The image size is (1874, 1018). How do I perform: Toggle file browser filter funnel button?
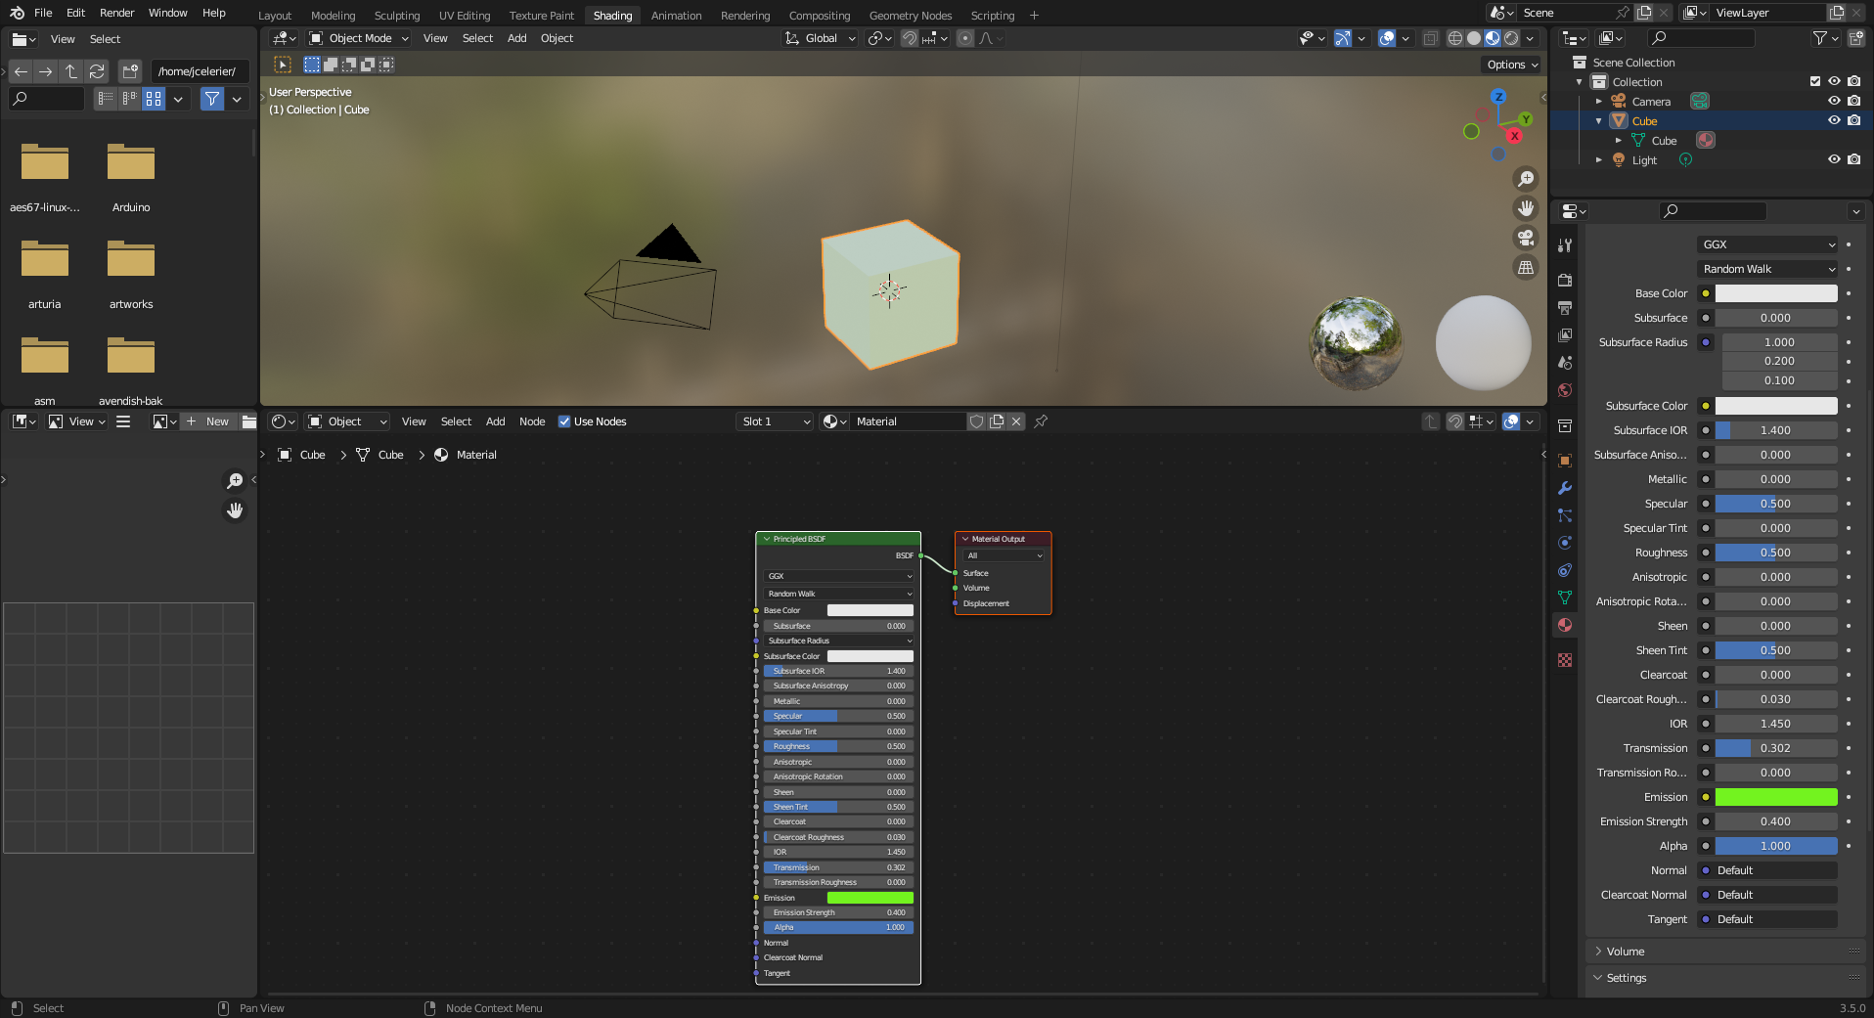tap(212, 99)
